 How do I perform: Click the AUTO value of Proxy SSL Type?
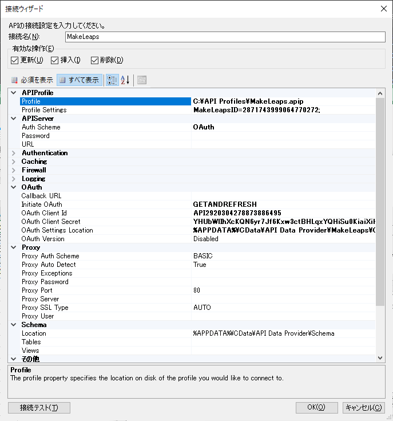[x=202, y=308]
